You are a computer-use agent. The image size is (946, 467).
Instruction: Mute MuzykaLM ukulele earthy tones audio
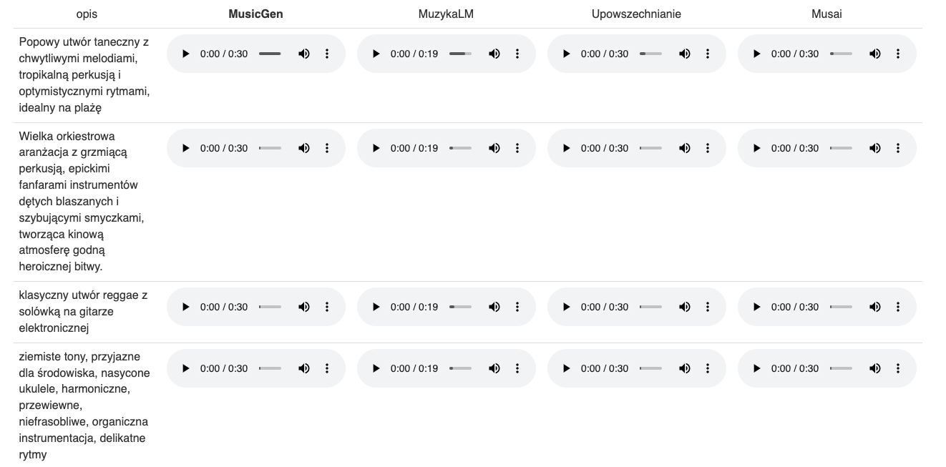tap(494, 368)
